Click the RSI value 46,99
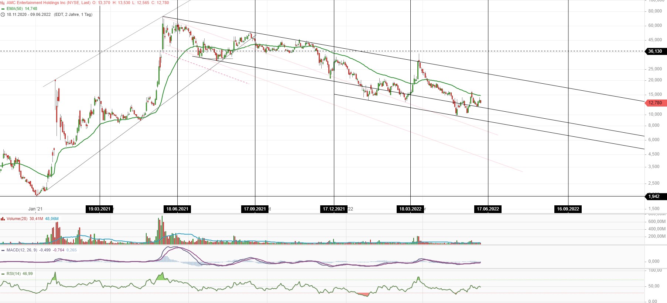 pos(28,274)
